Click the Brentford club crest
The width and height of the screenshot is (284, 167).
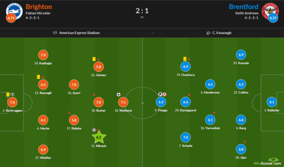pyautogui.click(x=269, y=11)
